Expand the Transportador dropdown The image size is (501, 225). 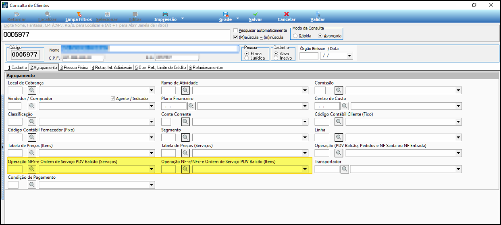coord(459,169)
